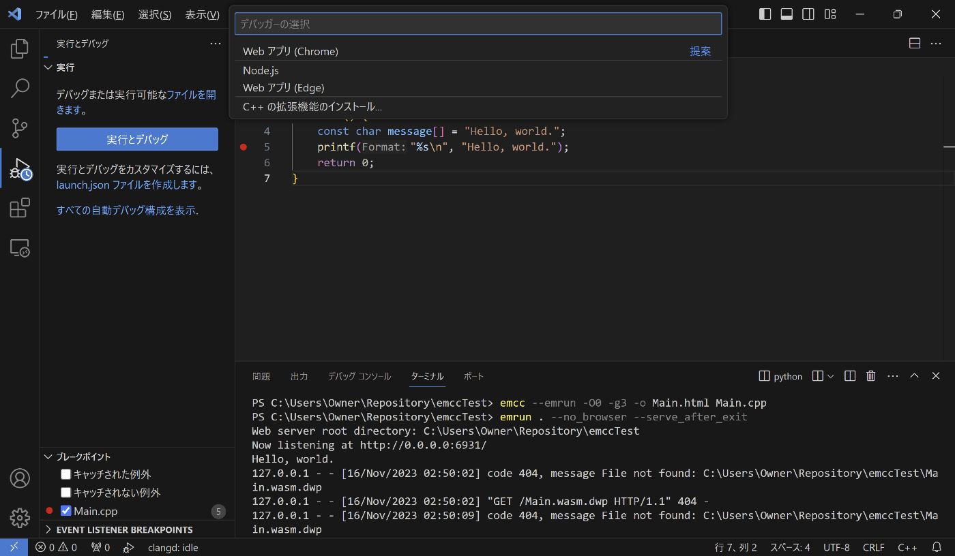Close the terminal panel
The height and width of the screenshot is (556, 955).
click(936, 376)
